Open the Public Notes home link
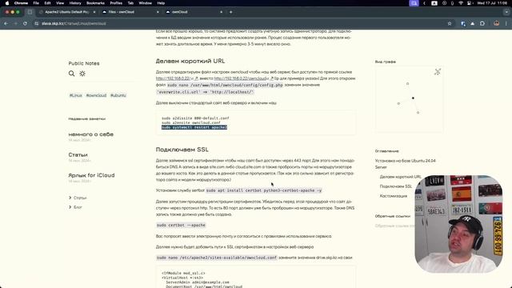 tap(84, 63)
